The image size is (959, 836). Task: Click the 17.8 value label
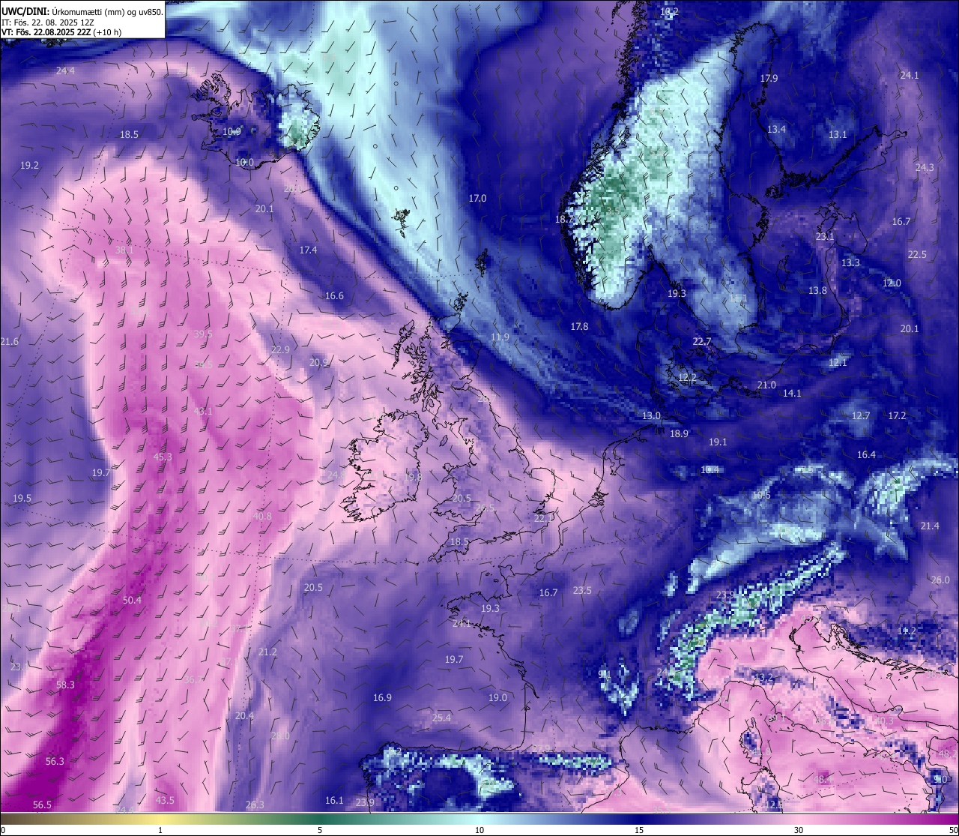click(x=579, y=327)
